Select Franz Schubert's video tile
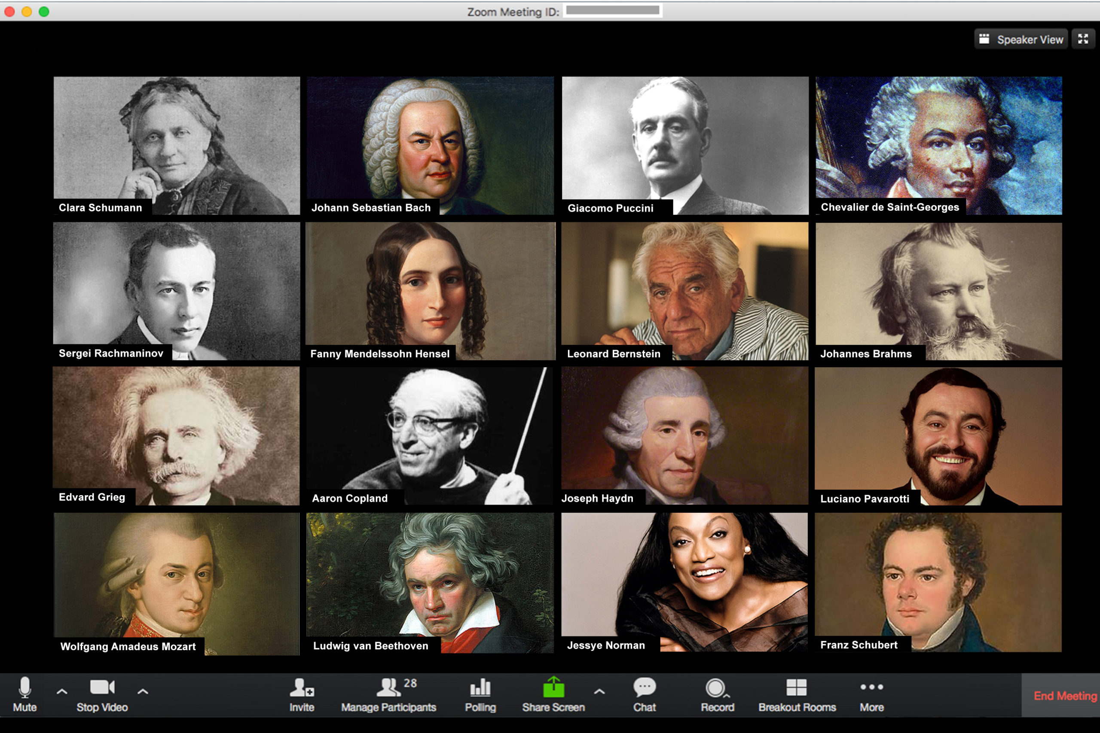The width and height of the screenshot is (1100, 733). point(938,582)
